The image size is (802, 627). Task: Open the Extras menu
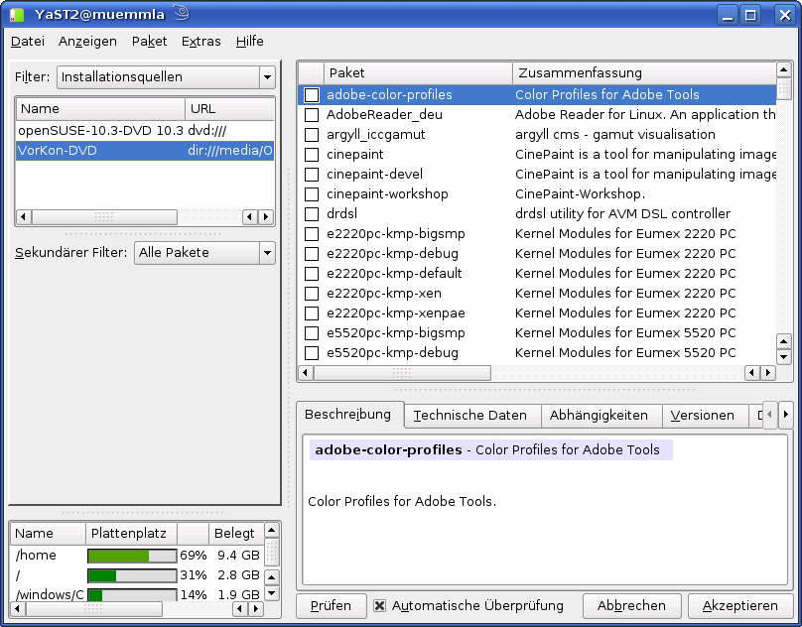201,42
